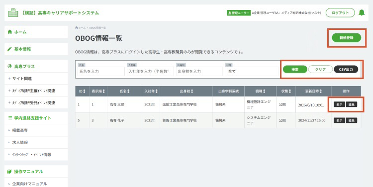
Task: Click the 新規登録 button
Action: point(346,38)
